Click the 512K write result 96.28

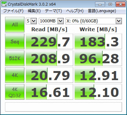pos(98,58)
